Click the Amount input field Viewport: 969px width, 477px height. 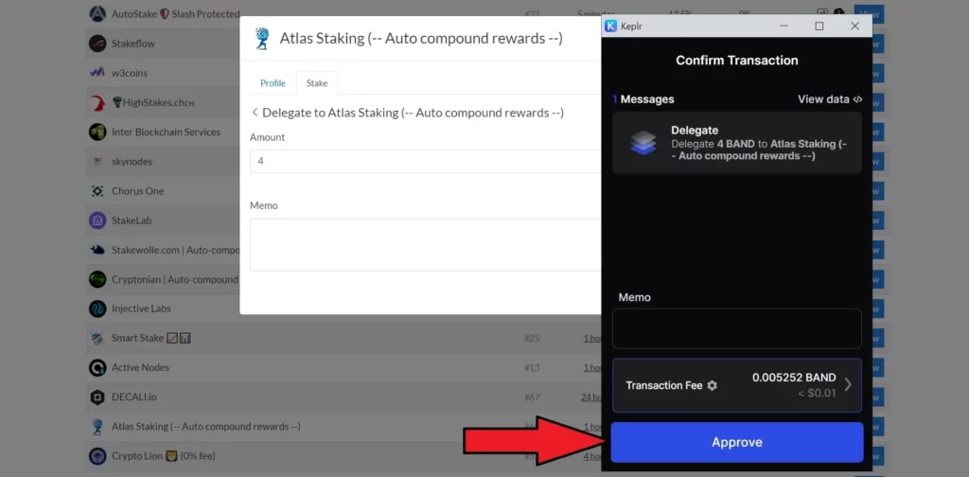pos(426,162)
